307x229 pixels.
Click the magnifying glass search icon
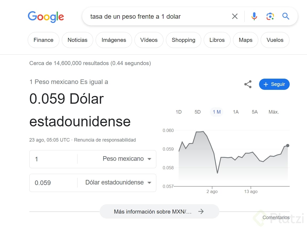point(286,17)
